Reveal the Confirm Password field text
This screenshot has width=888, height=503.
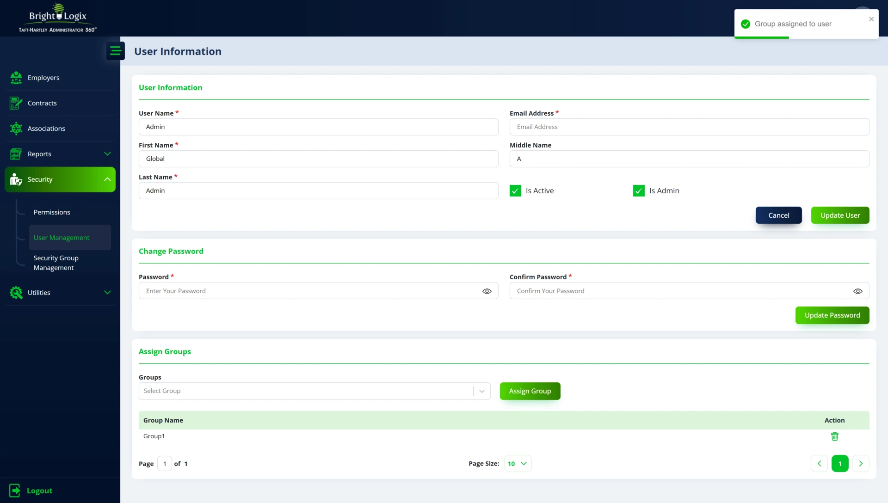857,291
